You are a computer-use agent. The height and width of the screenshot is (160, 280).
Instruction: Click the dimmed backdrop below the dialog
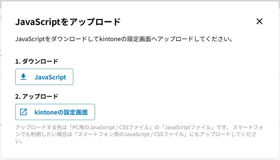coord(140,159)
